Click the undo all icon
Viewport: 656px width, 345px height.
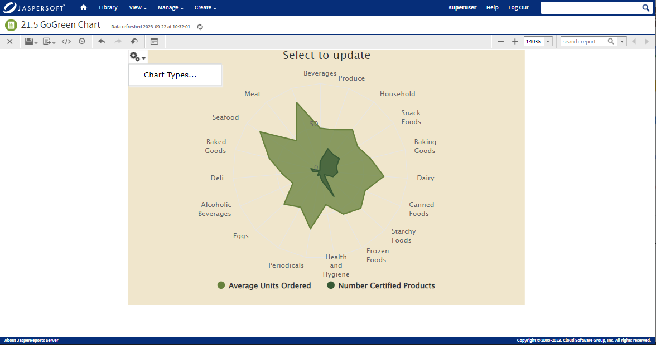point(134,41)
